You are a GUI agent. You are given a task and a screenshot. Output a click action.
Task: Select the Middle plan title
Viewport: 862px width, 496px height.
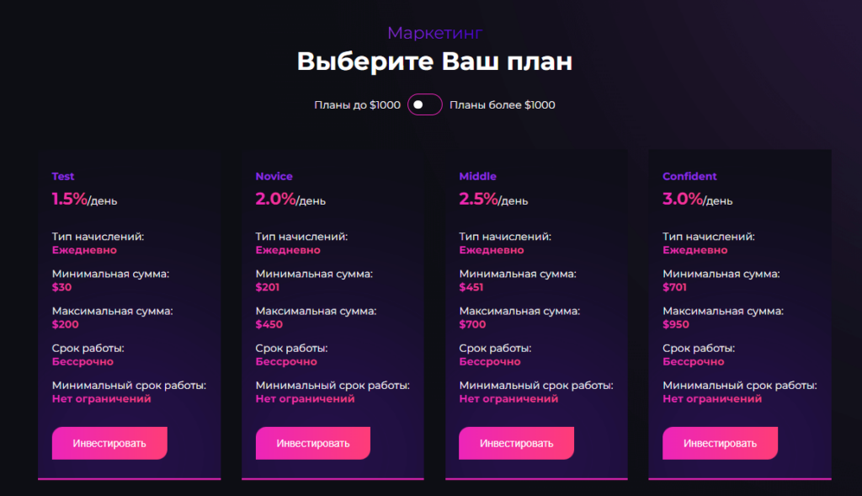coord(478,176)
